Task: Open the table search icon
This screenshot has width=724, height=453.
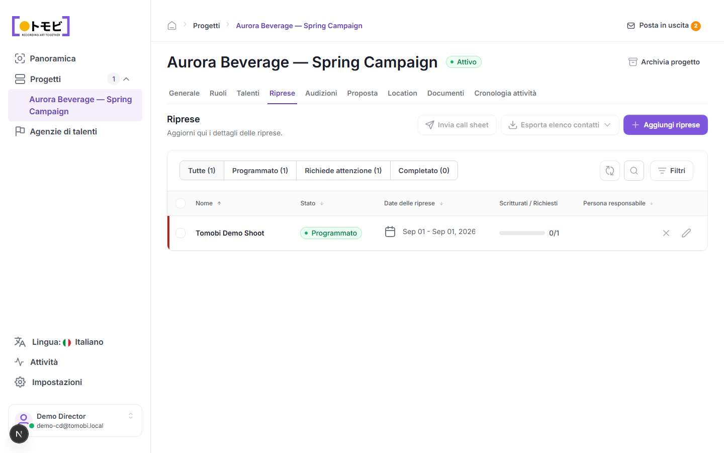Action: pyautogui.click(x=634, y=171)
